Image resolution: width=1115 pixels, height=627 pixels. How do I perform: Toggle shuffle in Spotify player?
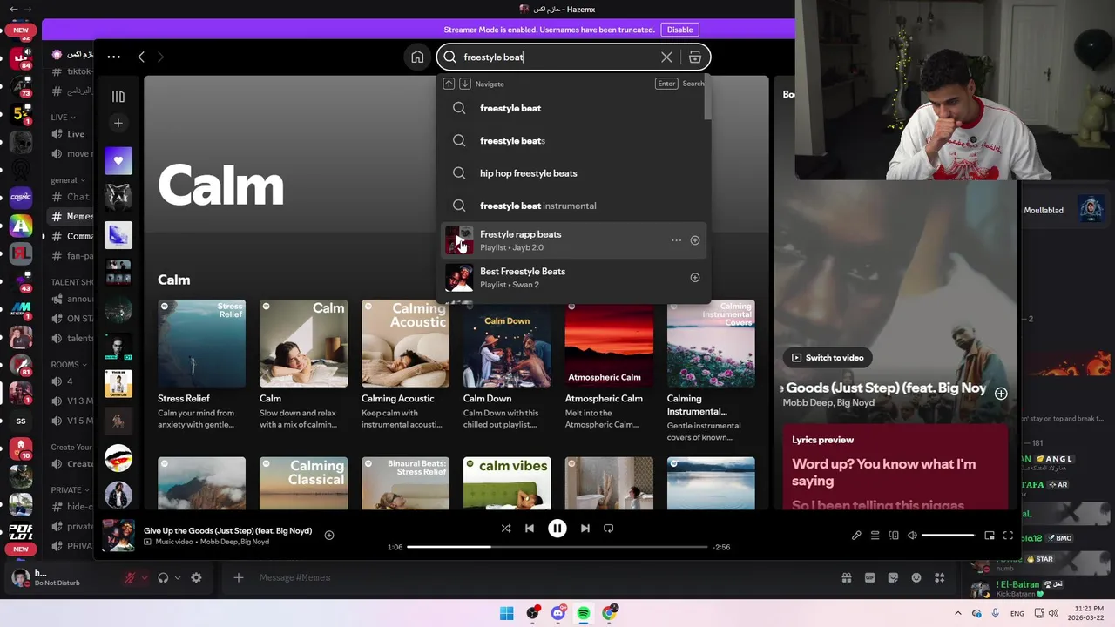[x=506, y=529]
